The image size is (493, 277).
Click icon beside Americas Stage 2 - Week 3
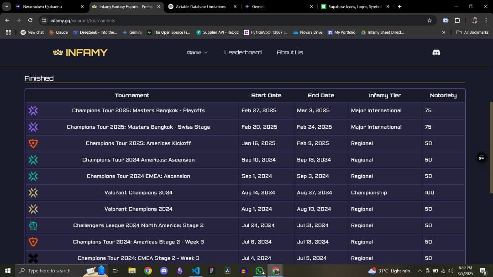pos(33,242)
